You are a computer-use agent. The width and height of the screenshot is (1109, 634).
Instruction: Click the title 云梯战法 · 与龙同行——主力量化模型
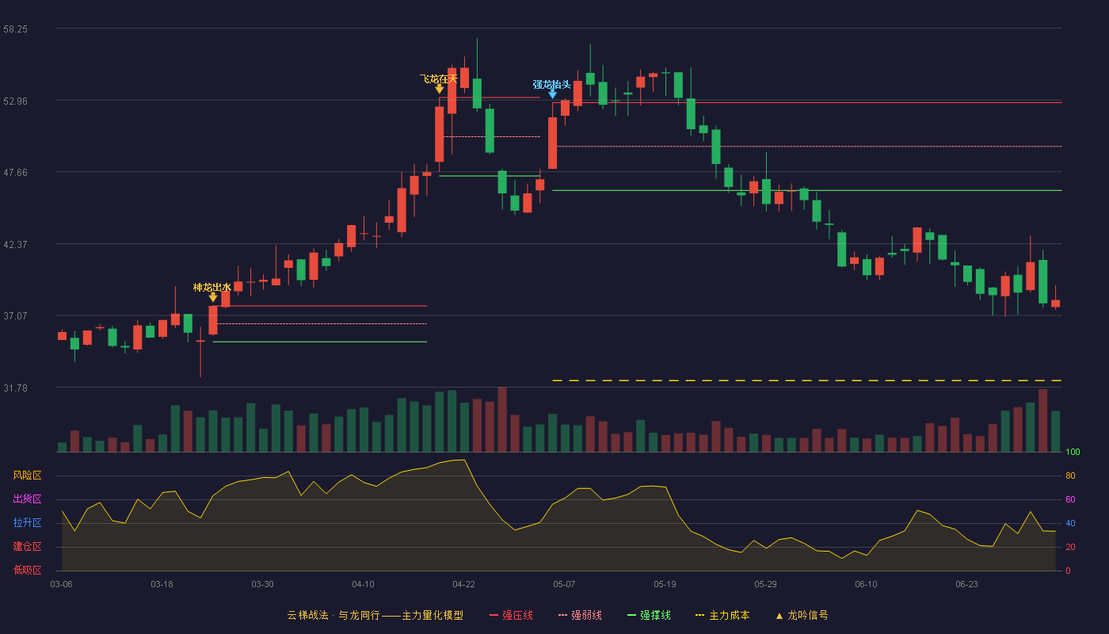tap(375, 615)
